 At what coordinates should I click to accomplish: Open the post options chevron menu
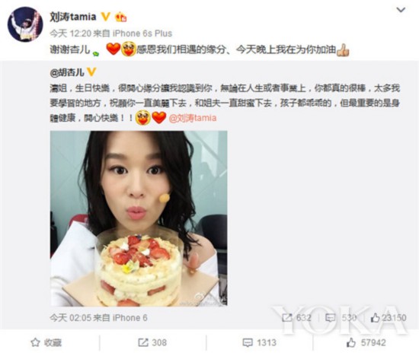click(401, 10)
